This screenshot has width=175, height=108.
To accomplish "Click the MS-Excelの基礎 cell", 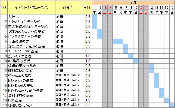I will pyautogui.click(x=31, y=85).
